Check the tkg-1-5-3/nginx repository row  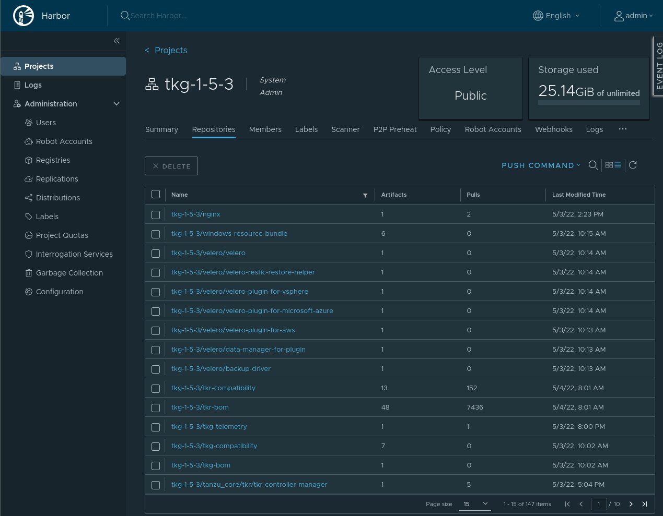156,214
